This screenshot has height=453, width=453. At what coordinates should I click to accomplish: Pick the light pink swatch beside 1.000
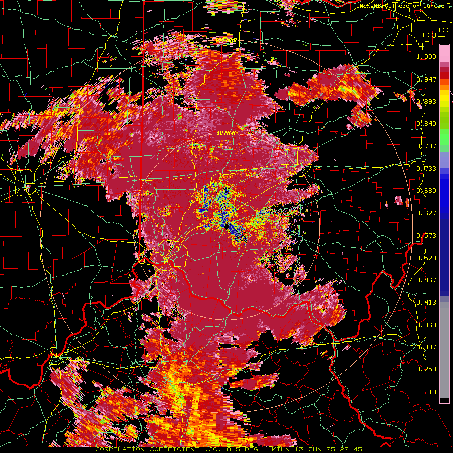coord(444,54)
